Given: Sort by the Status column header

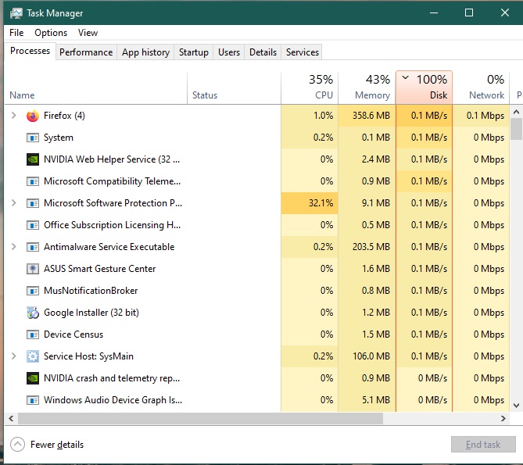Looking at the screenshot, I should pyautogui.click(x=235, y=88).
